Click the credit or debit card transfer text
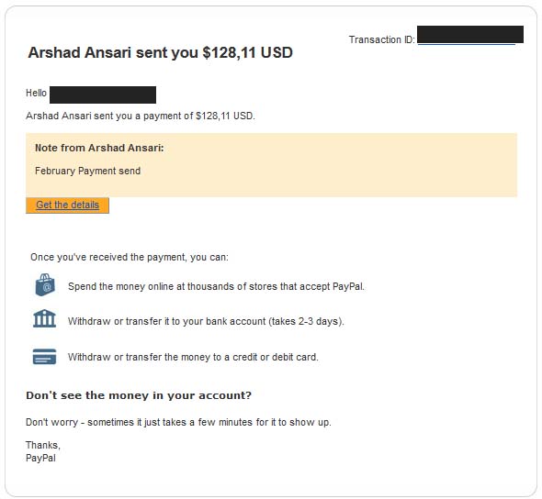 (193, 357)
